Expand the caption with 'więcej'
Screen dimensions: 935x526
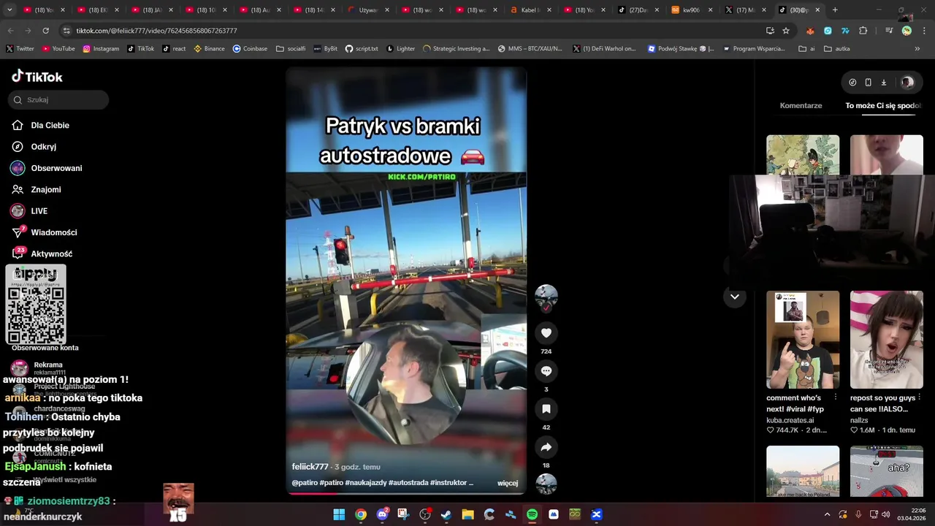click(x=508, y=483)
